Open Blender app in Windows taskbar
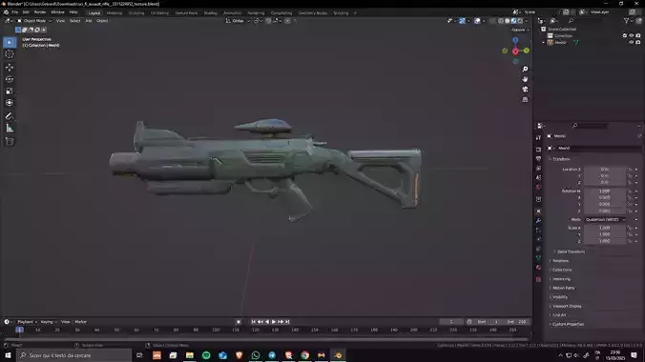This screenshot has width=645, height=362. (338, 355)
